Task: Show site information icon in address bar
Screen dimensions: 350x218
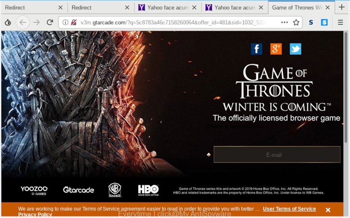Action: pyautogui.click(x=65, y=22)
